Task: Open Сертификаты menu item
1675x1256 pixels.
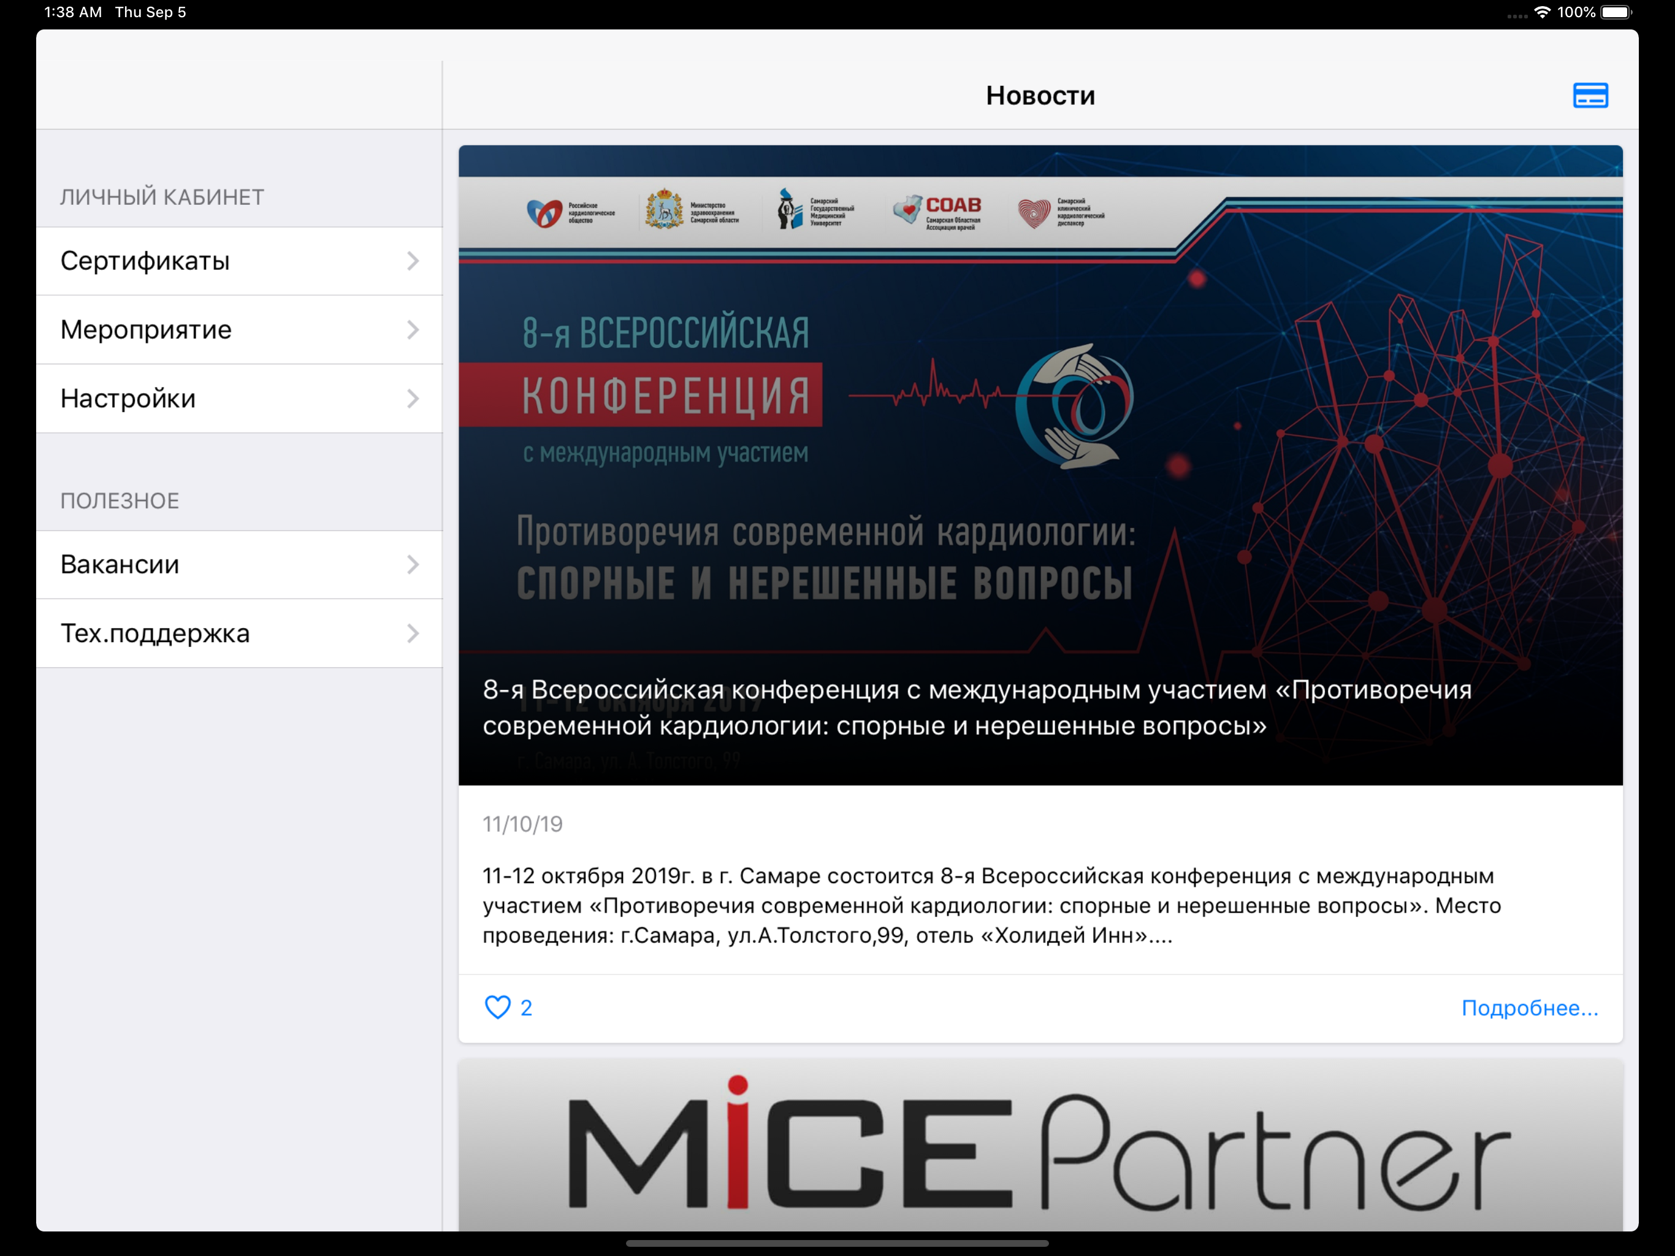Action: click(239, 261)
